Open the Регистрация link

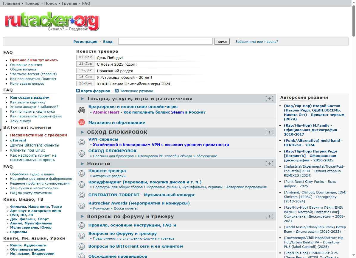click(85, 42)
